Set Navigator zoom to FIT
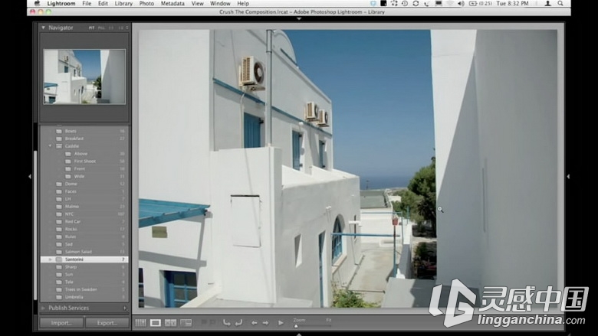The image size is (598, 336). (91, 28)
